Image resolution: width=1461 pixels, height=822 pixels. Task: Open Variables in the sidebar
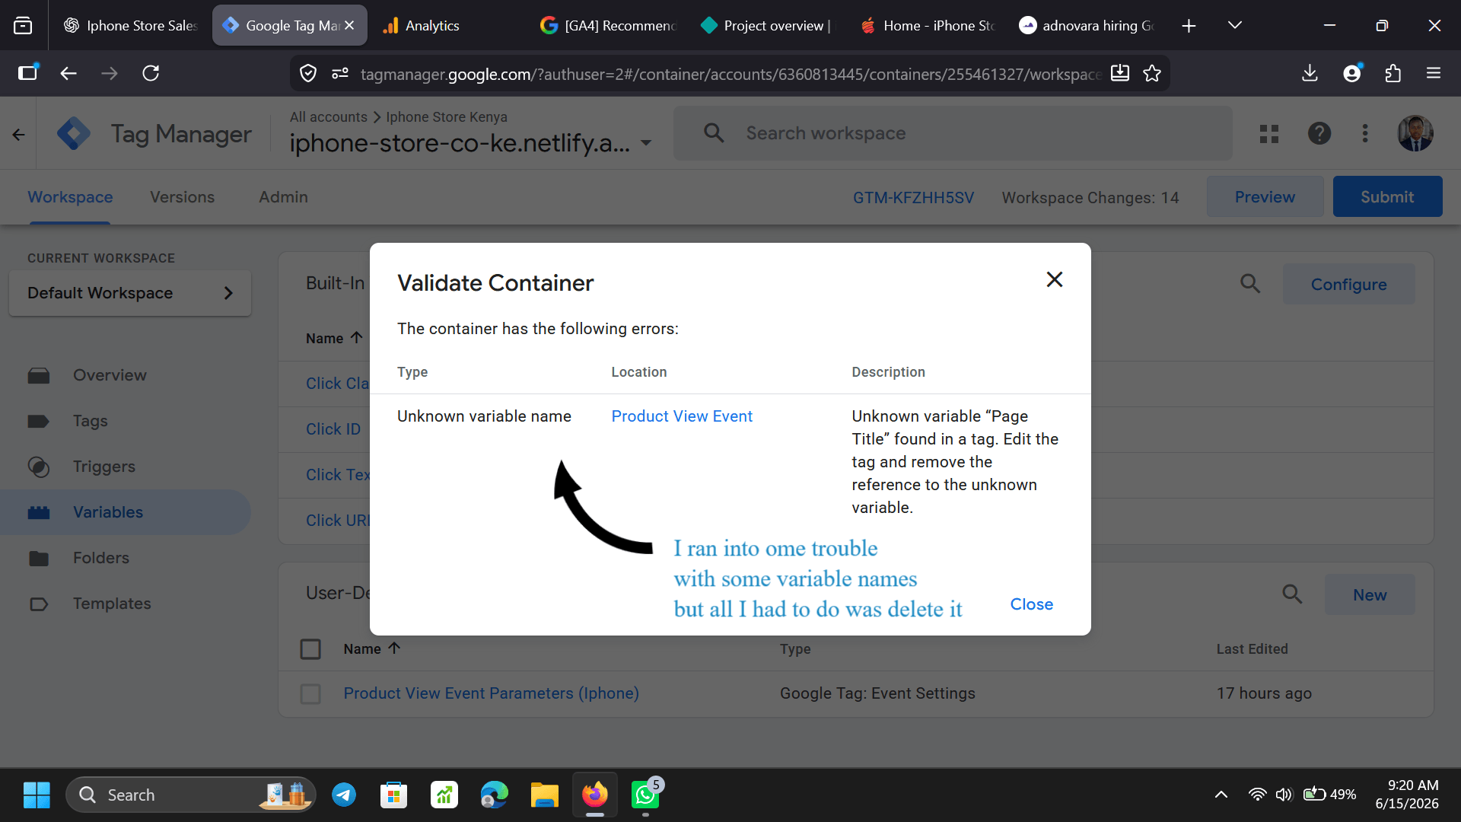pyautogui.click(x=126, y=512)
